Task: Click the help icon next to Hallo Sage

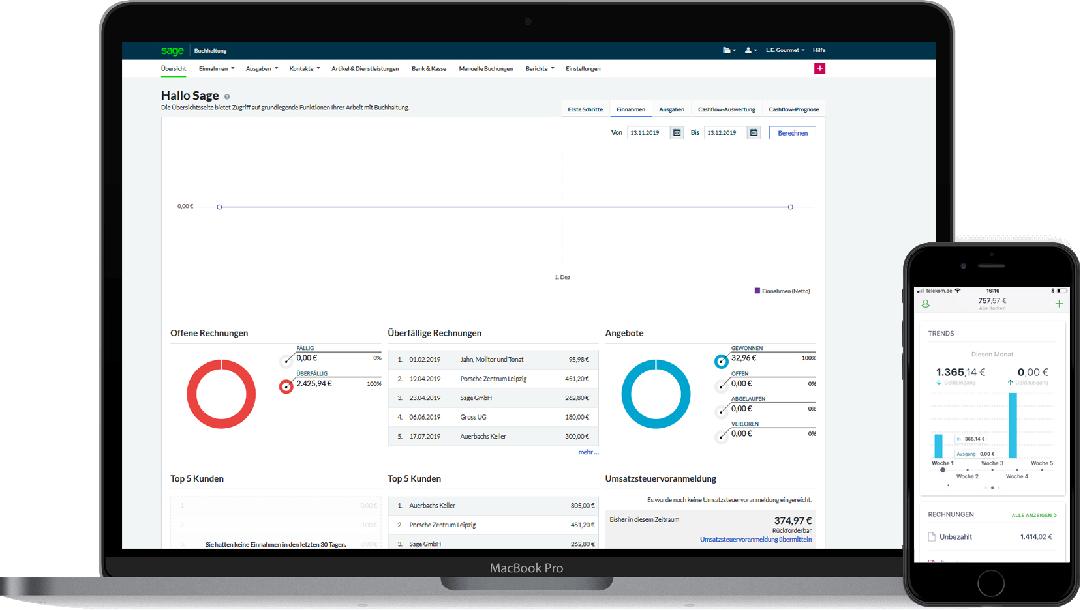Action: pos(227,97)
